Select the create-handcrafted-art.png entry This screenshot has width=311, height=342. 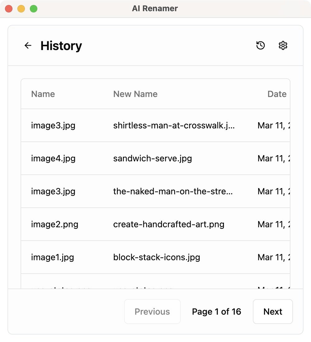point(169,224)
